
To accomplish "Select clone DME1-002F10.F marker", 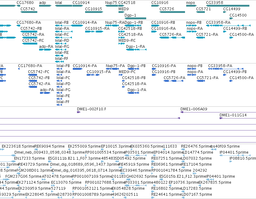I will click(79, 112).
